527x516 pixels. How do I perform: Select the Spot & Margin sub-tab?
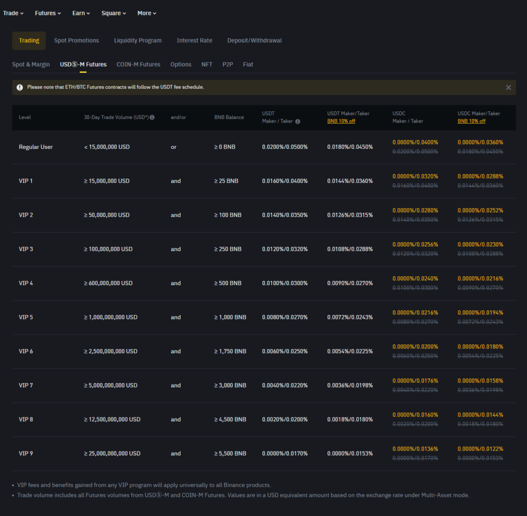coord(31,64)
